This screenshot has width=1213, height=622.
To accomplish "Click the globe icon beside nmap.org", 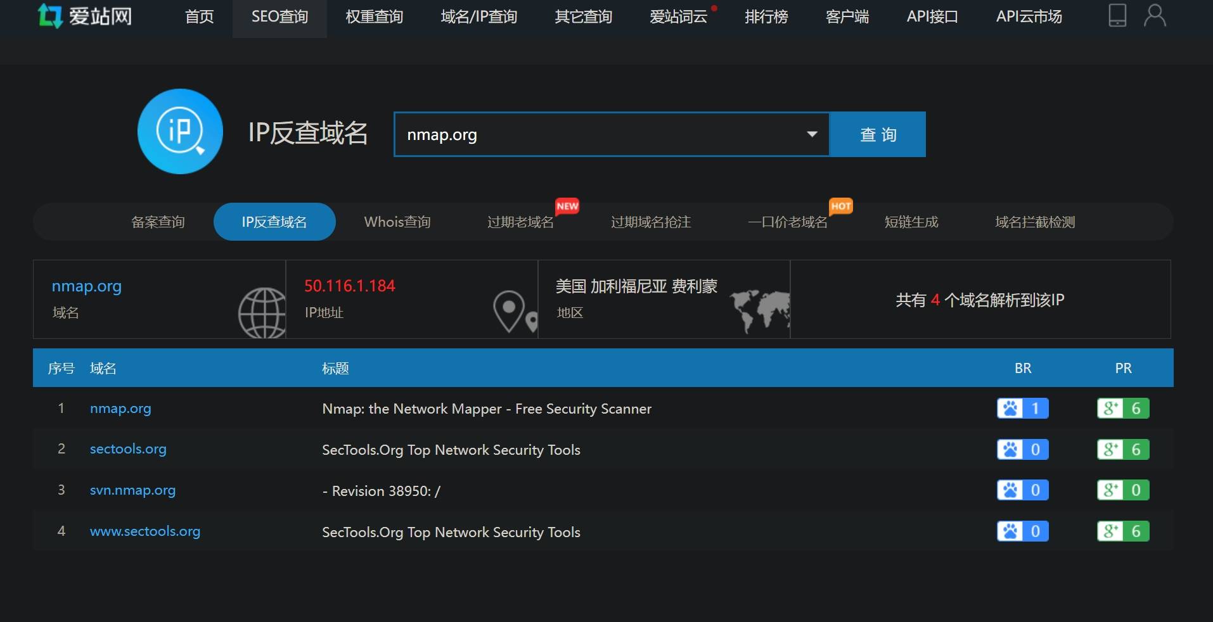I will click(x=262, y=312).
